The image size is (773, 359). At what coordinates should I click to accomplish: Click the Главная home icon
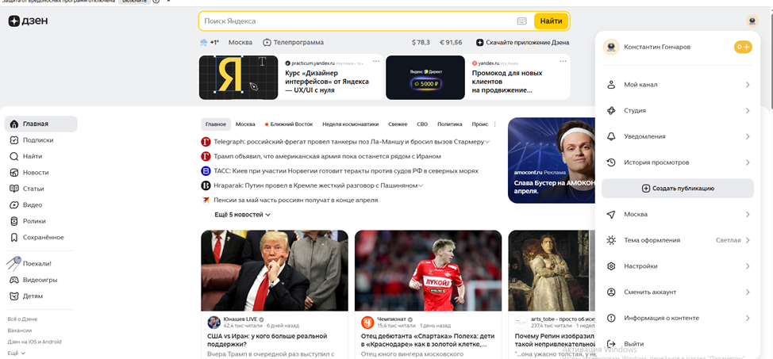14,124
